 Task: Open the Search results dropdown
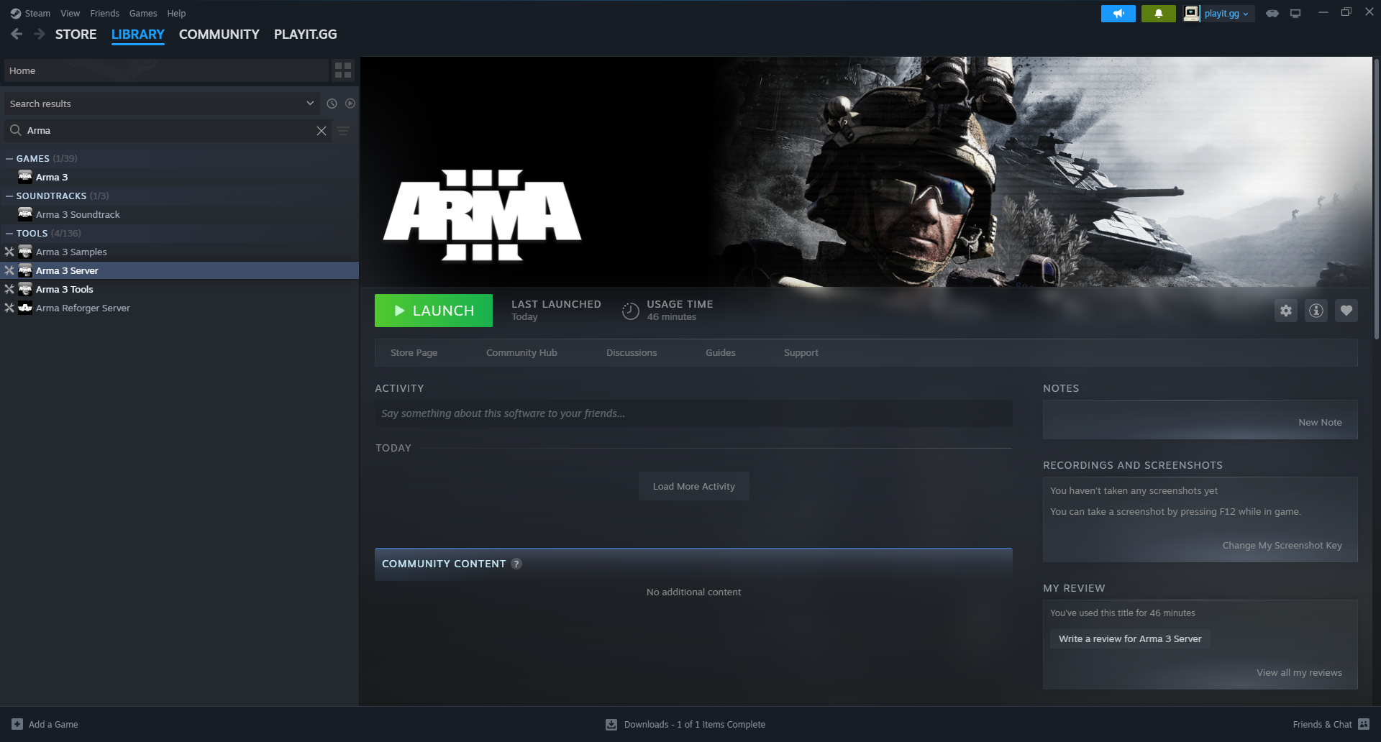[x=162, y=104]
